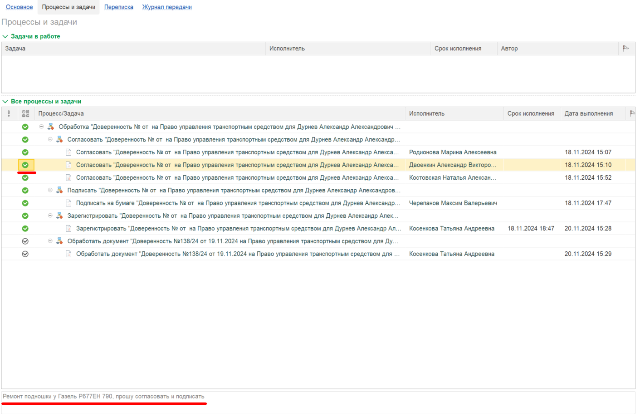640x417 pixels.
Task: Collapse the root Обработка "Доверенность tree node
Action: coord(41,127)
